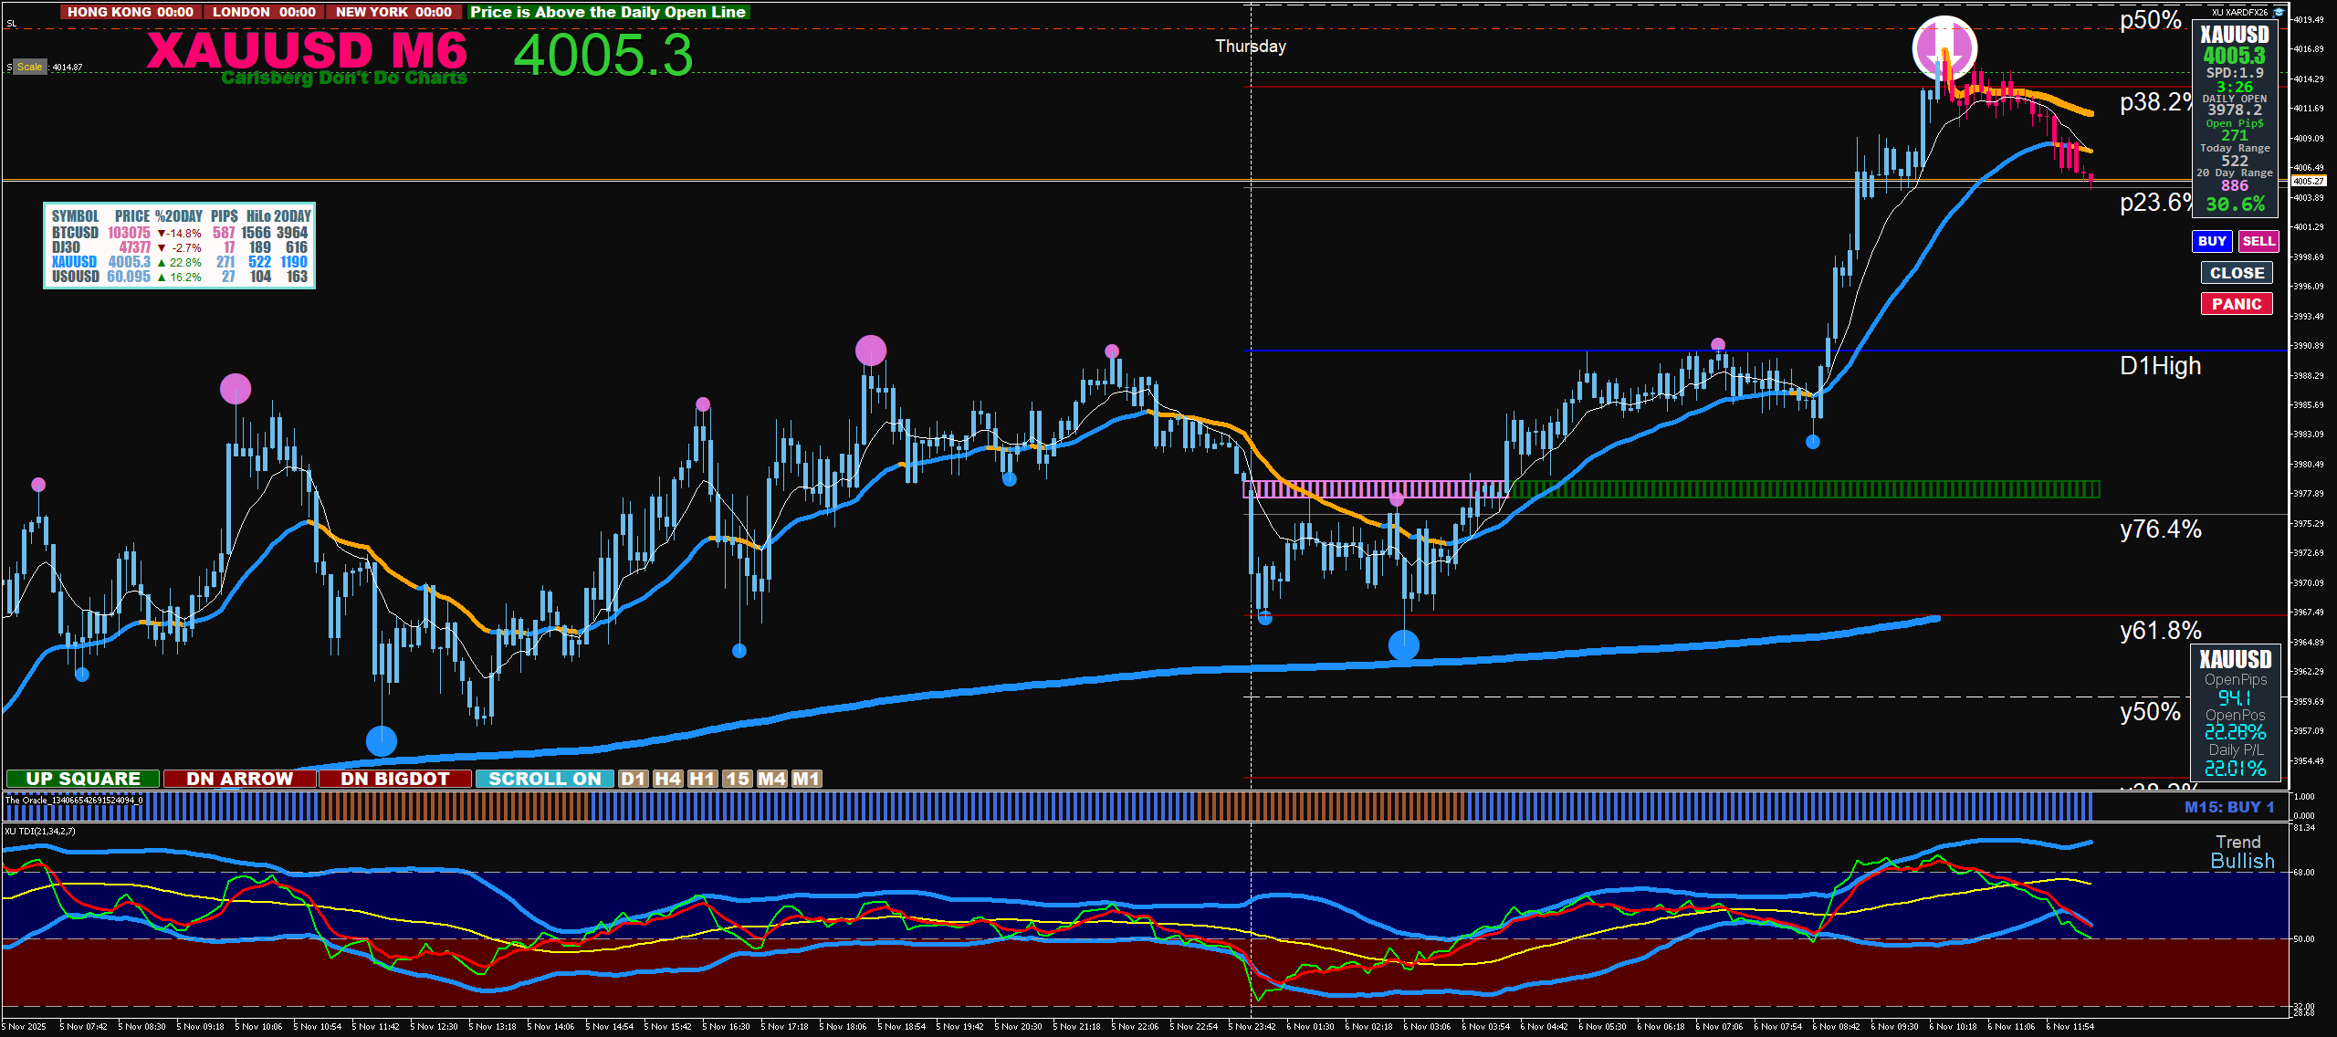Switch to the D1 timeframe
This screenshot has width=2337, height=1037.
[633, 779]
